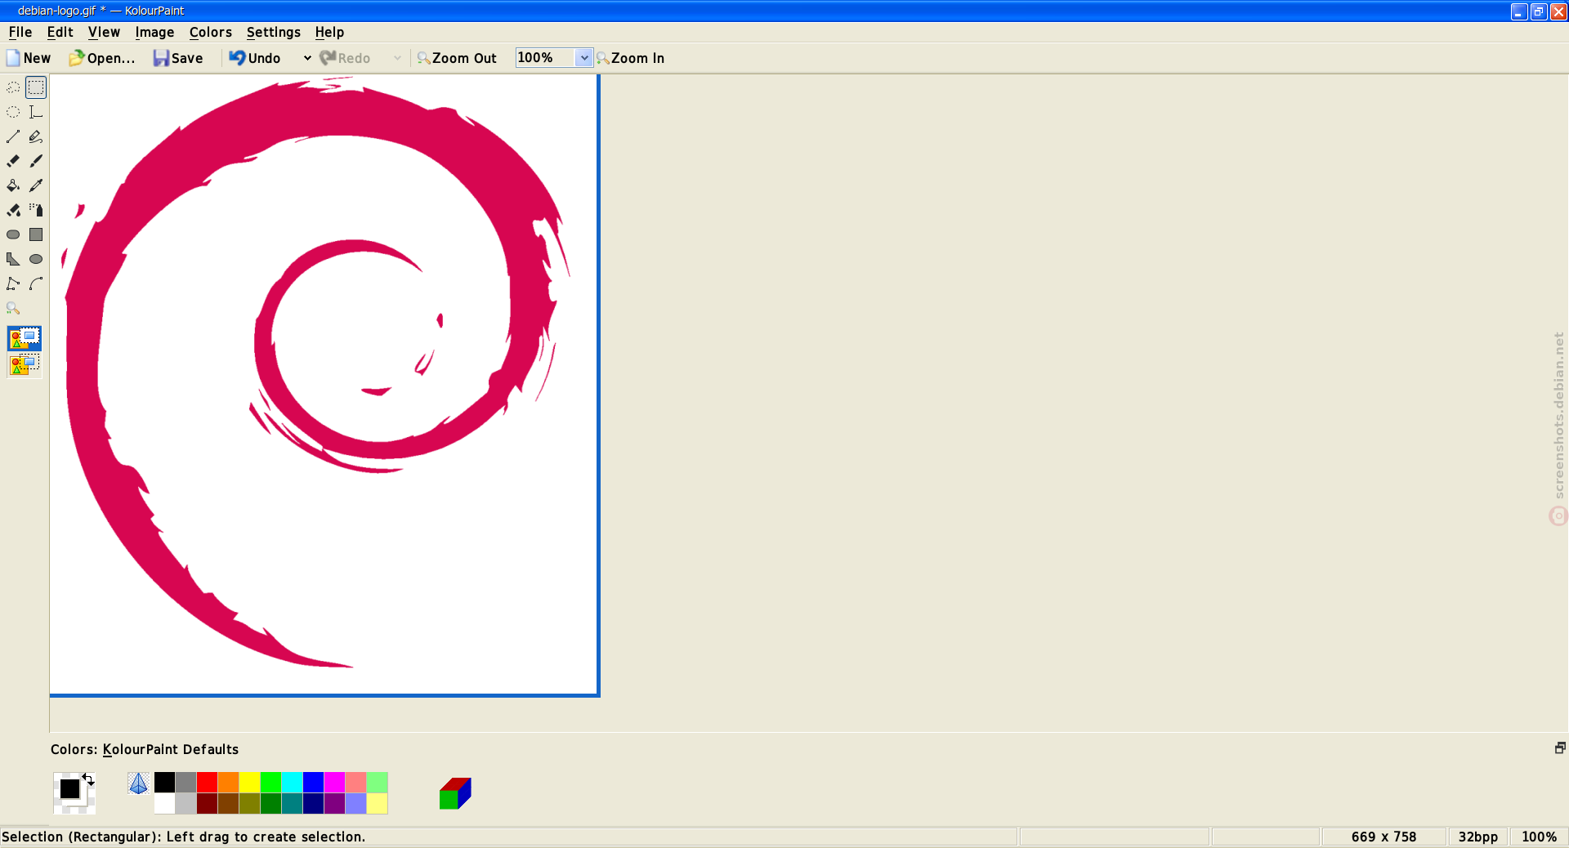The height and width of the screenshot is (848, 1569).
Task: Select the Text tool
Action: [36, 112]
